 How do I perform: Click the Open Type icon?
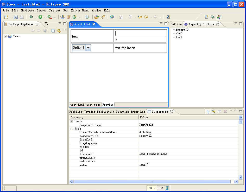click(x=87, y=17)
